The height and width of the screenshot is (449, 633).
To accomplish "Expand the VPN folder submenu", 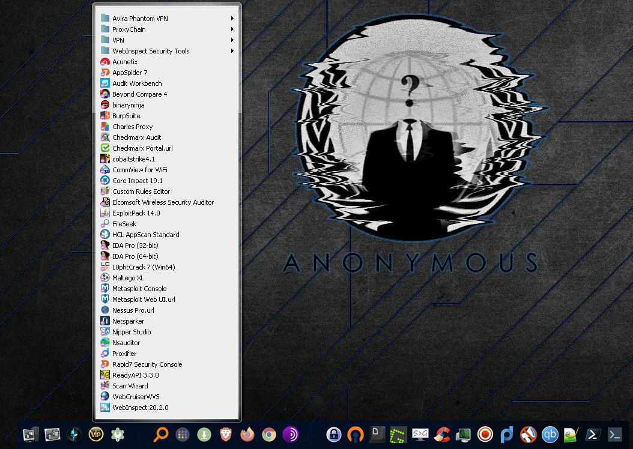I will pyautogui.click(x=167, y=40).
